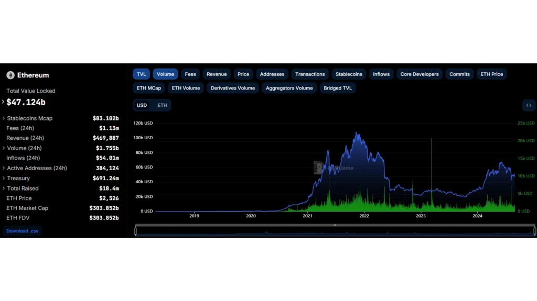Switch chart denomination to ETH
The width and height of the screenshot is (537, 301).
[163, 105]
